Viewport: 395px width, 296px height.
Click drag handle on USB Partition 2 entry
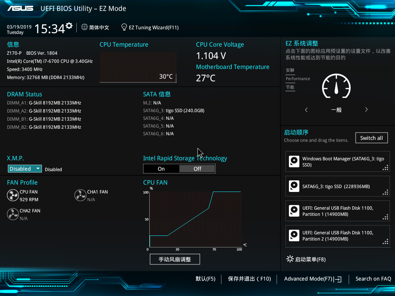tap(385, 242)
